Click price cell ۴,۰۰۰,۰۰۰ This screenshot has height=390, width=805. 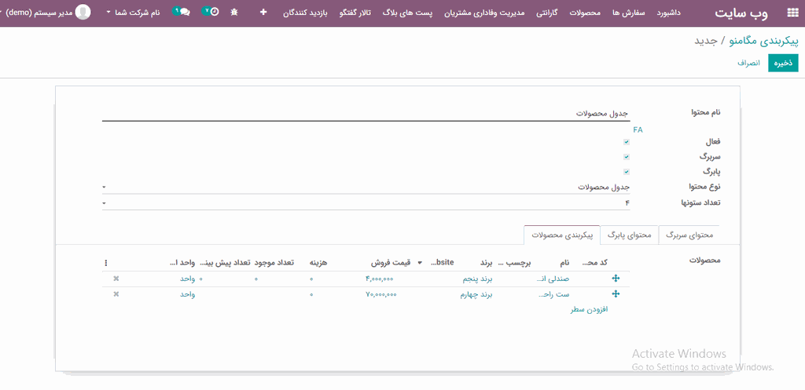click(379, 279)
